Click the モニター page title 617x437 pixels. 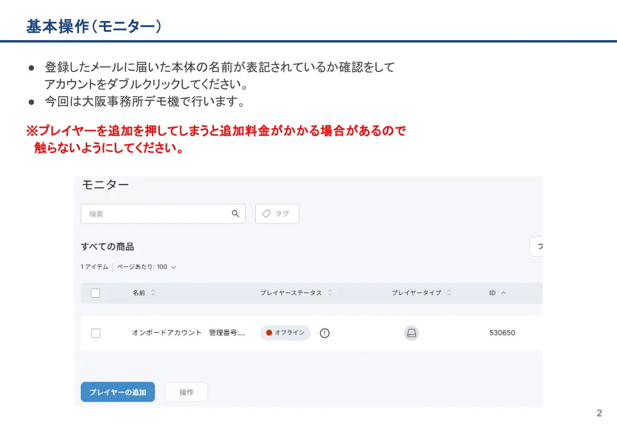105,185
